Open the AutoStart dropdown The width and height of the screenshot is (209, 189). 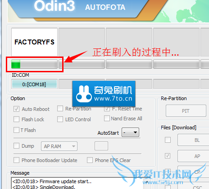click(130, 132)
